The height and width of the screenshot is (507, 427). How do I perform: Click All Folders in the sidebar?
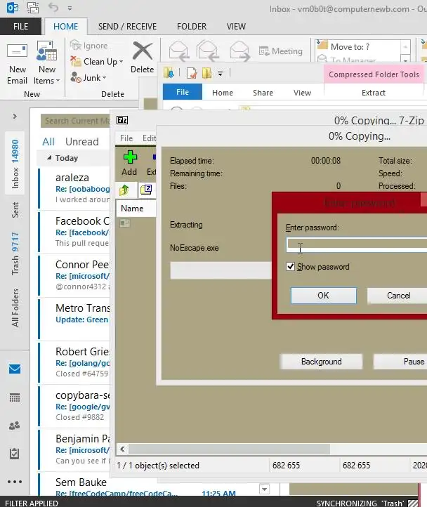tap(15, 308)
